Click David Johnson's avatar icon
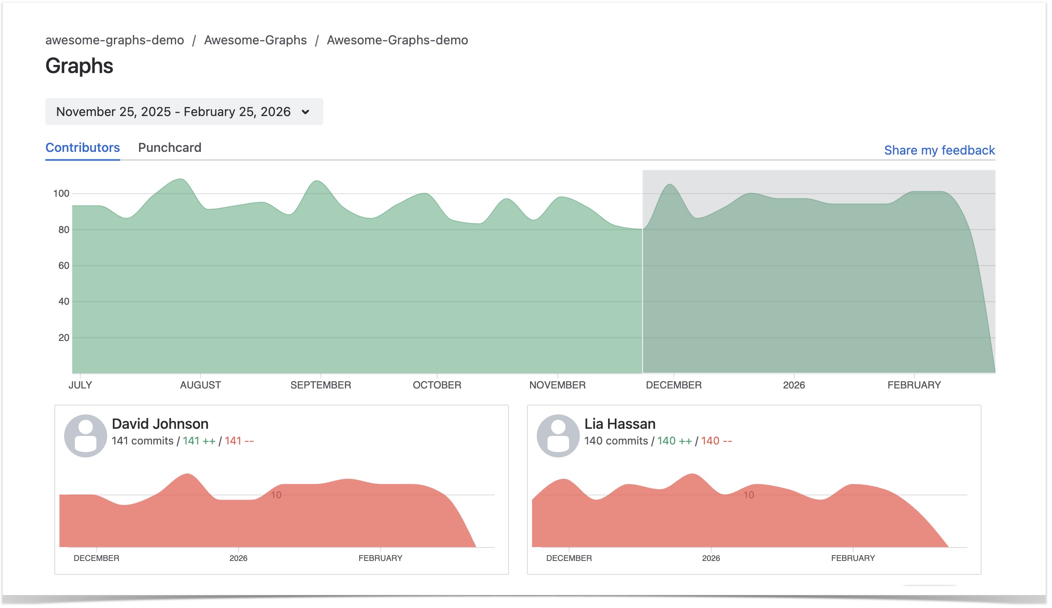Image resolution: width=1052 pixels, height=608 pixels. [x=85, y=436]
